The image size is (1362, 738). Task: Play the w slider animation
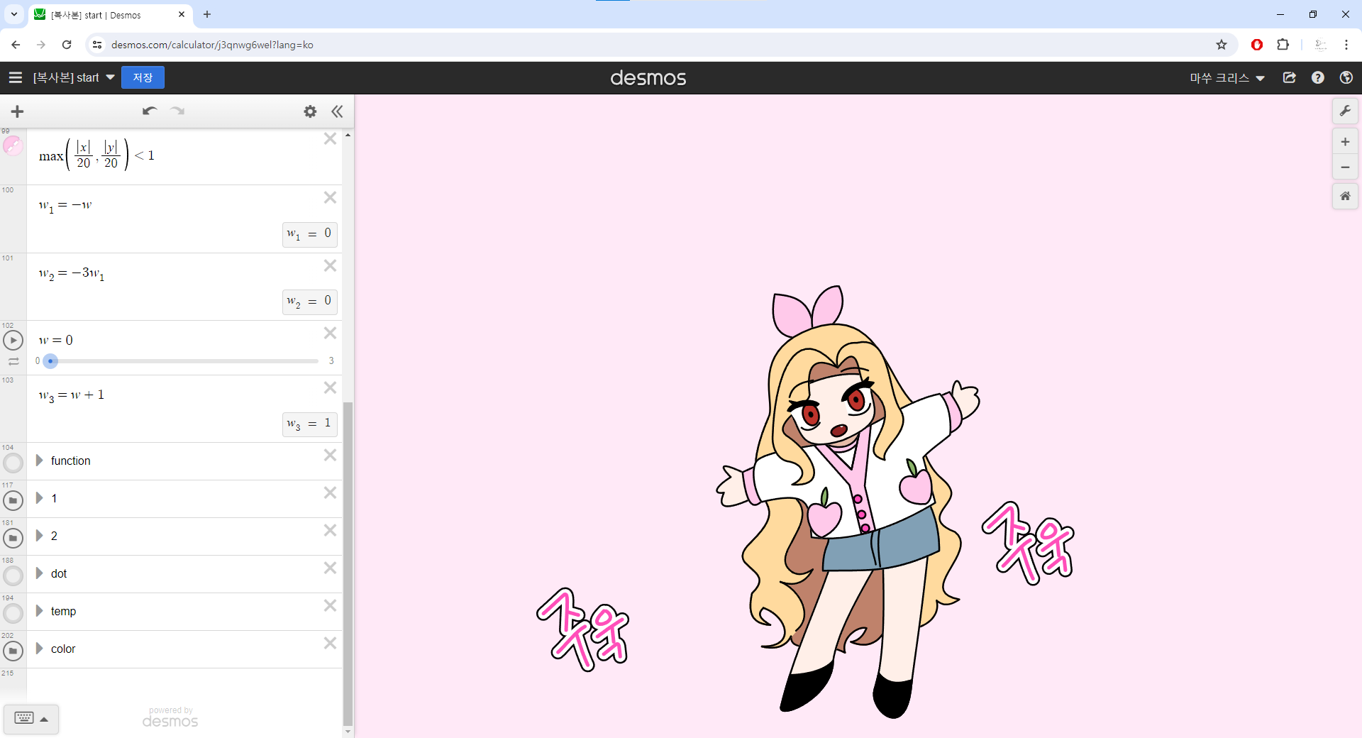13,341
